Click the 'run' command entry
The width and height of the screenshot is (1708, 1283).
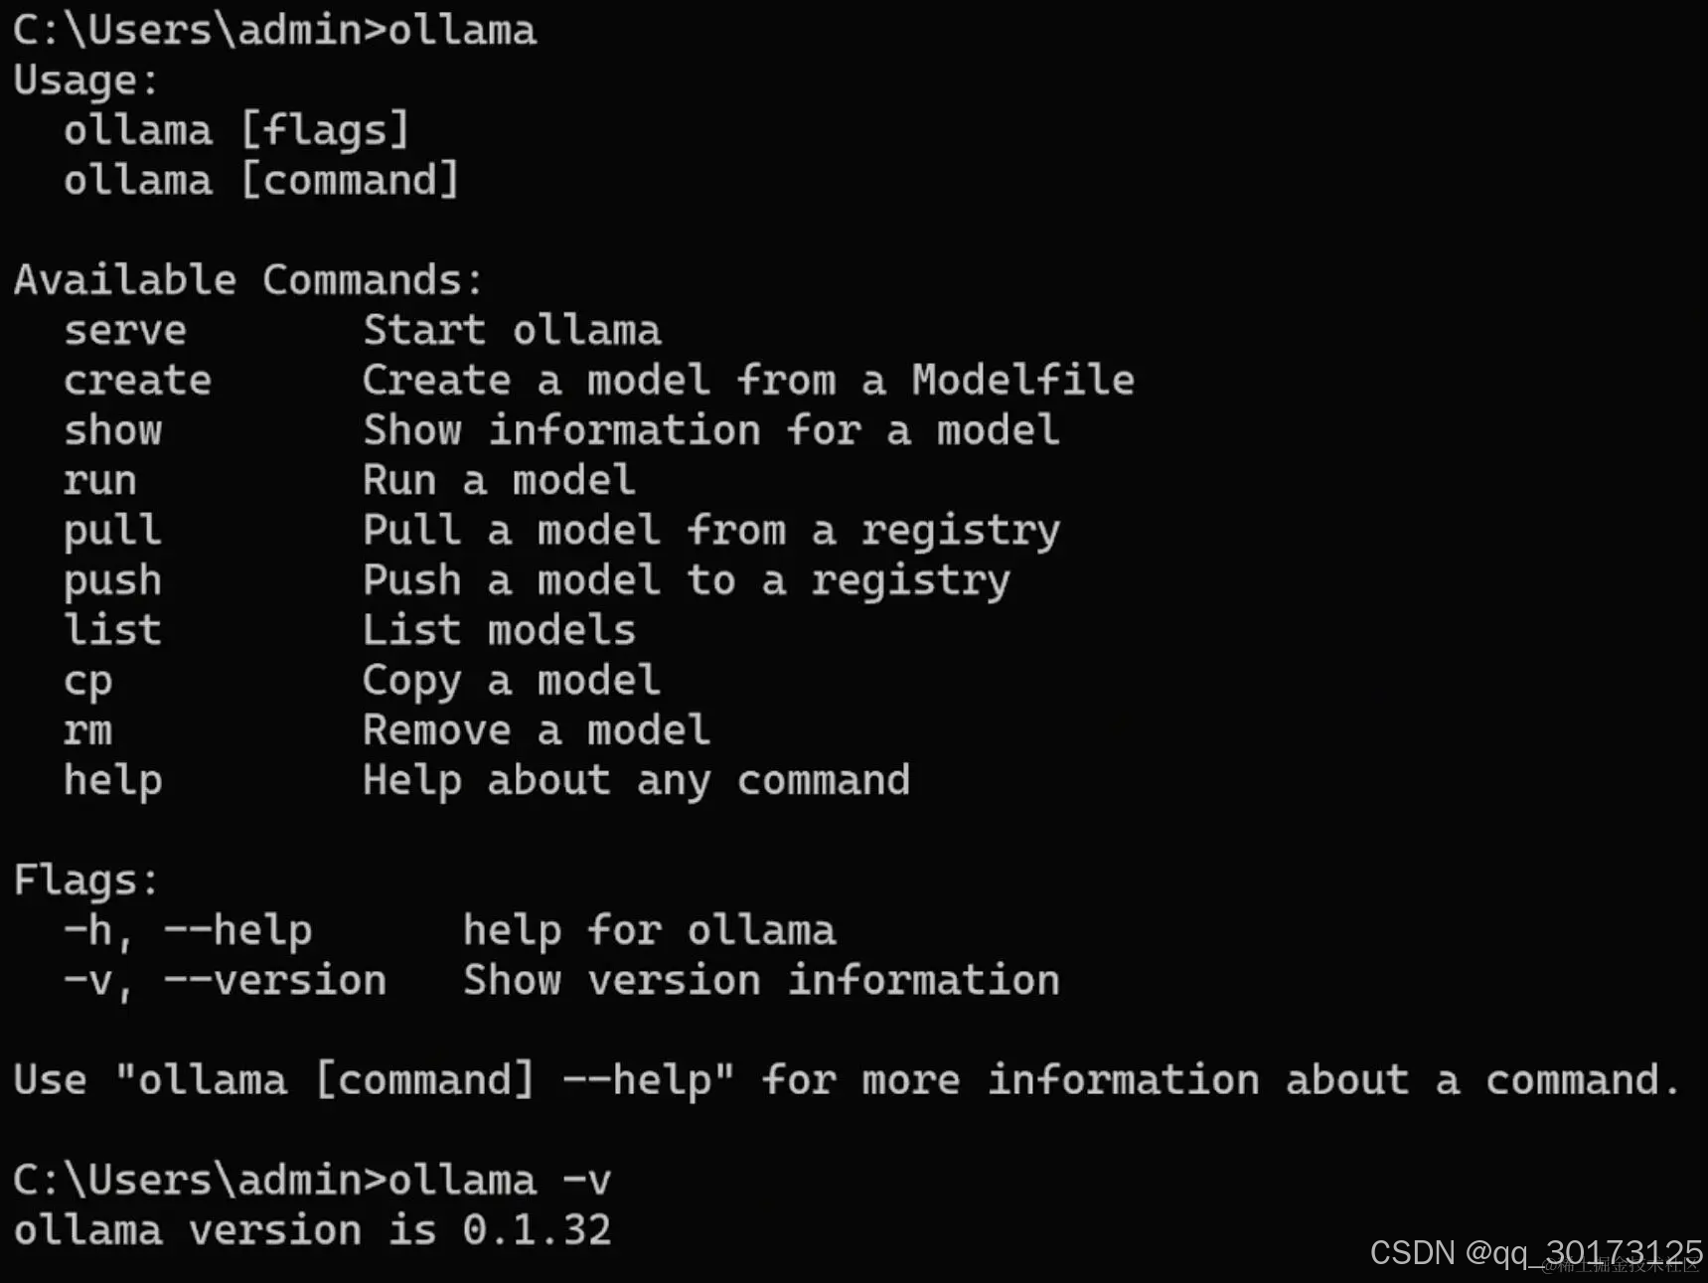100,481
